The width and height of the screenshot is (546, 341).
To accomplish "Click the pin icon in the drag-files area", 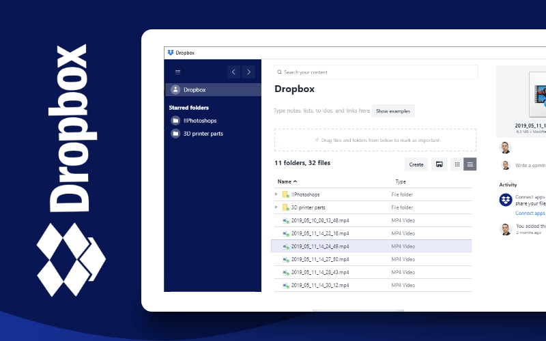I will tap(317, 140).
